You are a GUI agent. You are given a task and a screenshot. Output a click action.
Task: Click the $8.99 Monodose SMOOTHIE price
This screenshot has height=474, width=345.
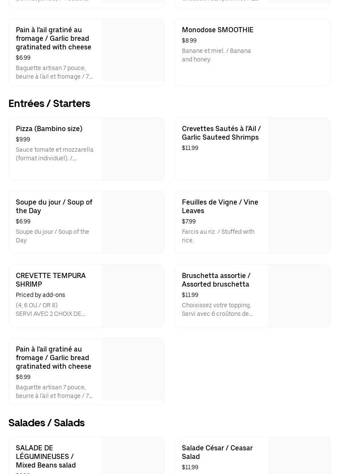pyautogui.click(x=189, y=40)
